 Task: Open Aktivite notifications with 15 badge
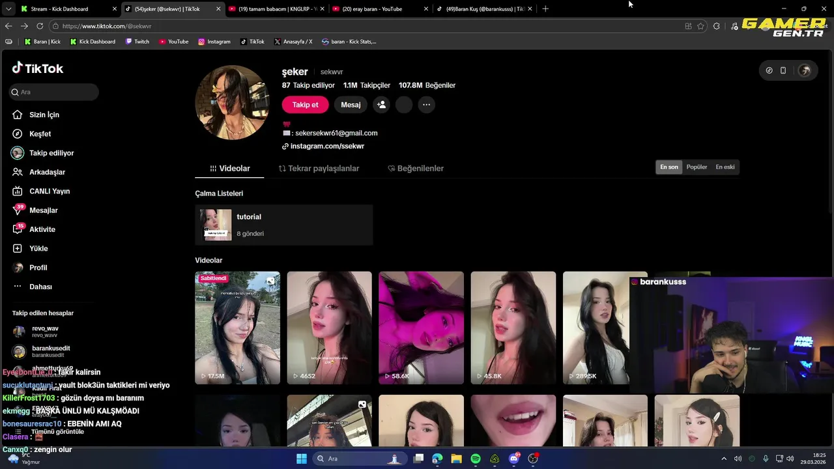[x=34, y=229]
